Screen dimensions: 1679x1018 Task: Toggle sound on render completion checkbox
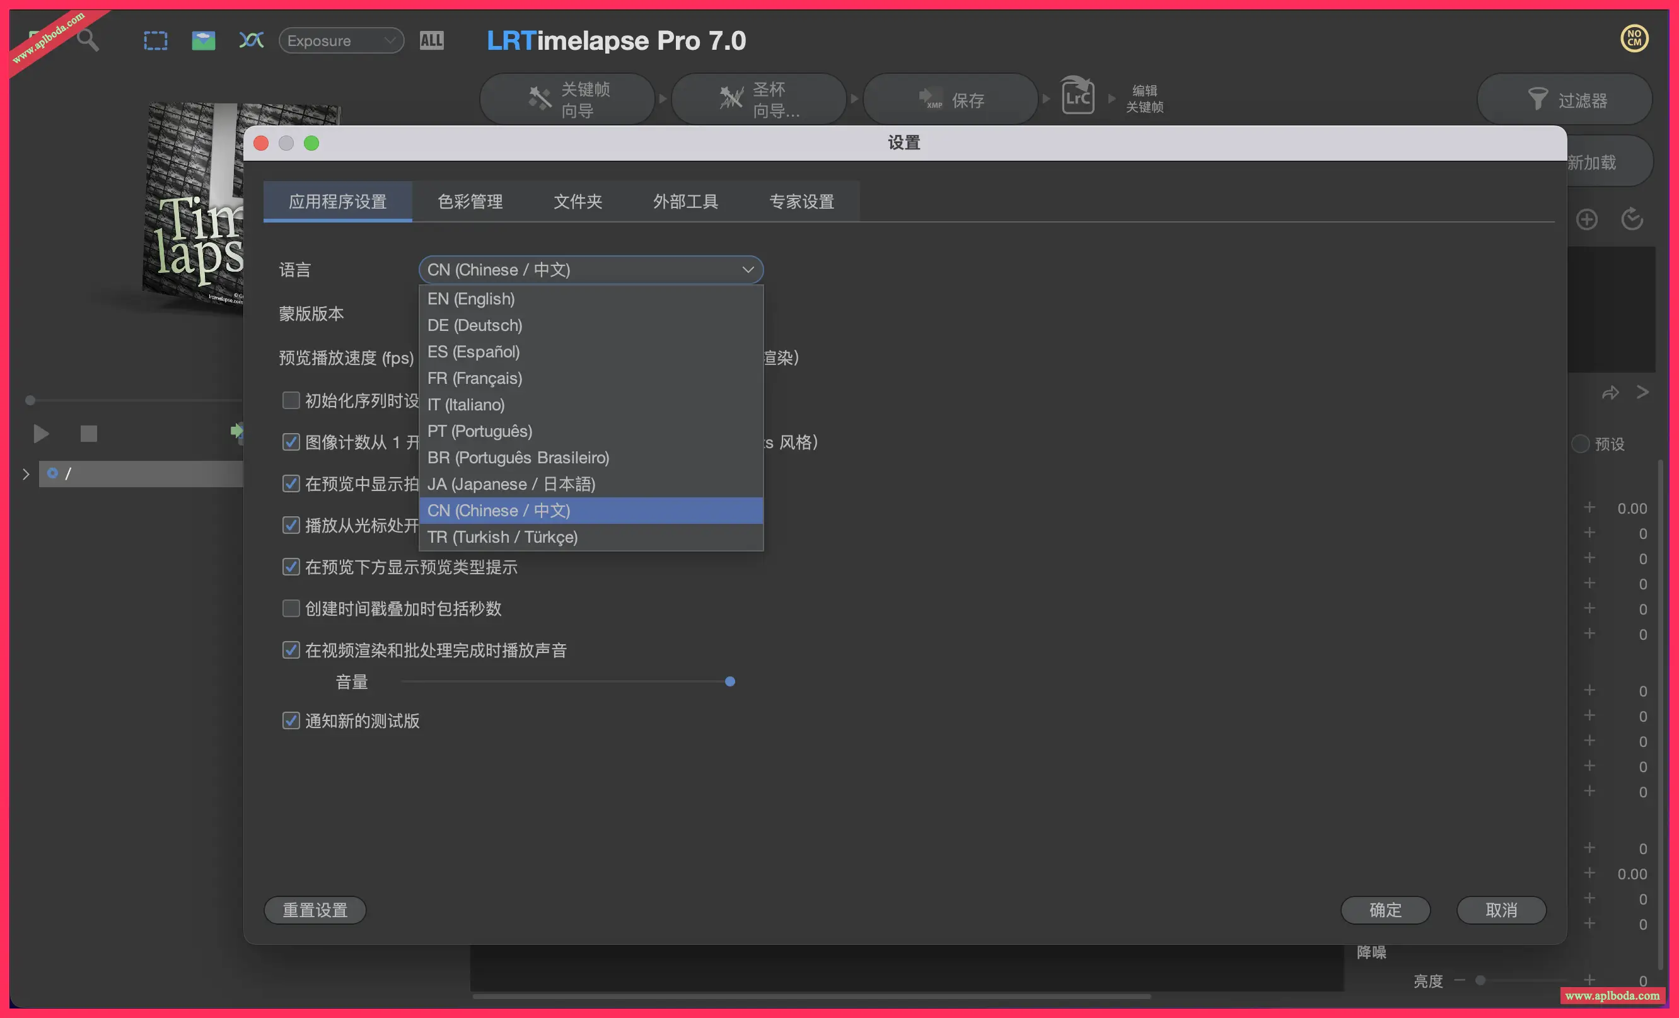(291, 650)
